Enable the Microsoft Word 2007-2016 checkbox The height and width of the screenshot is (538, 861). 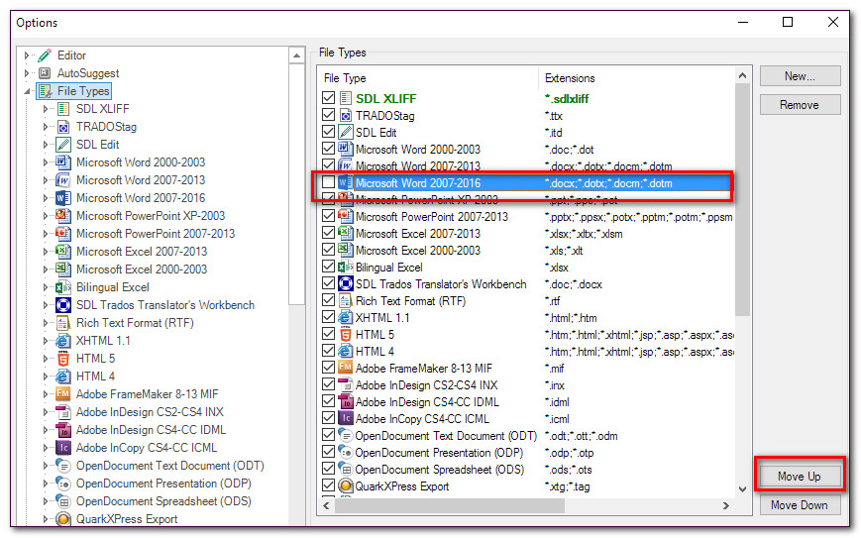pyautogui.click(x=328, y=183)
